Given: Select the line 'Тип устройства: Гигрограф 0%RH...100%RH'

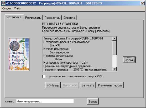Looking at the screenshot, I should click(x=73, y=38).
